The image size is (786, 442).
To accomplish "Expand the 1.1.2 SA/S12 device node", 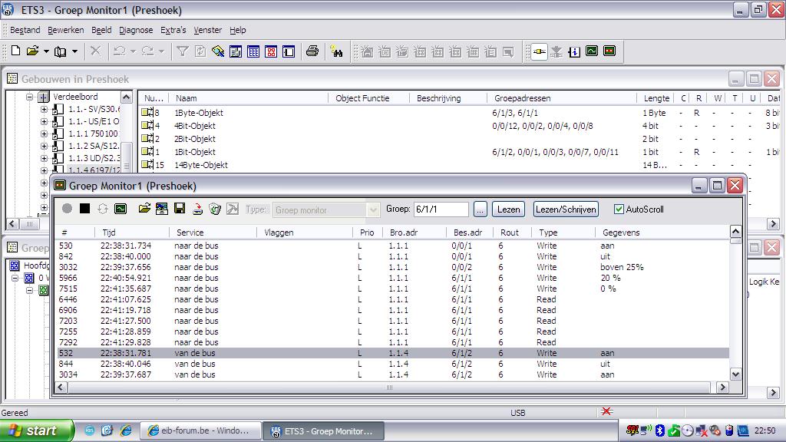I will click(x=44, y=146).
